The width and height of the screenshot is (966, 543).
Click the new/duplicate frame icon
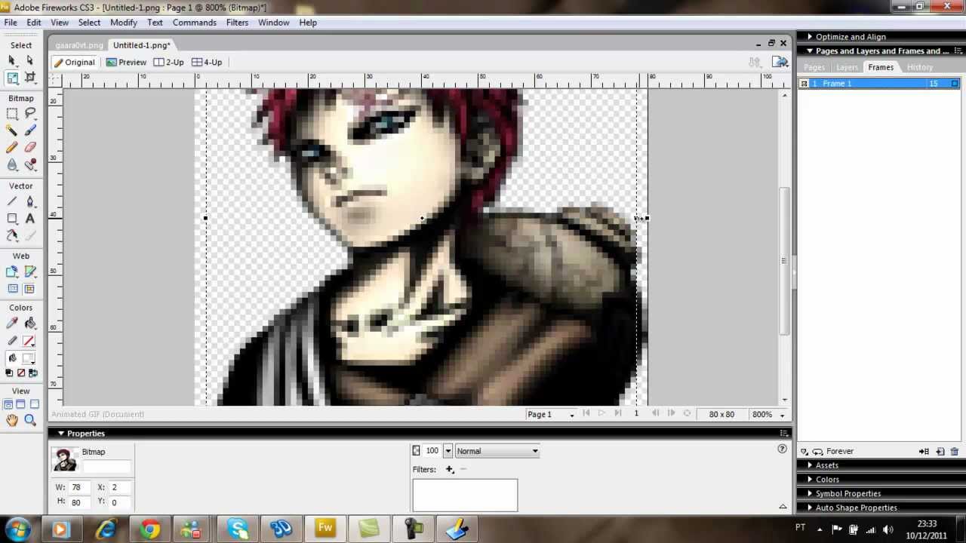tap(940, 451)
